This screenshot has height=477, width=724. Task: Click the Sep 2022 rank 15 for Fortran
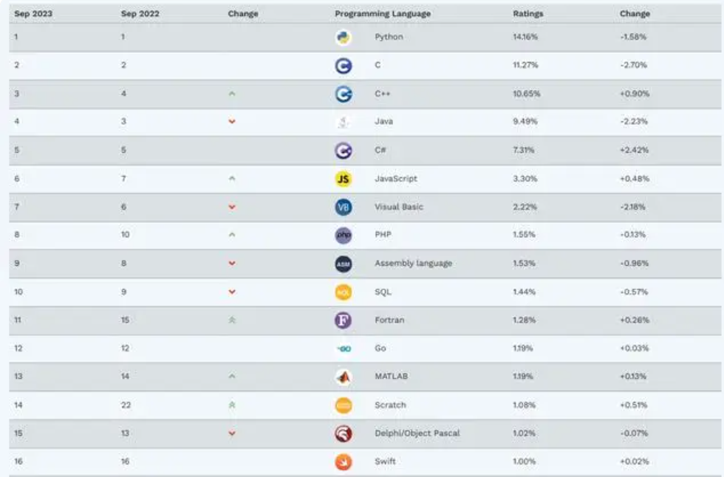(x=125, y=320)
